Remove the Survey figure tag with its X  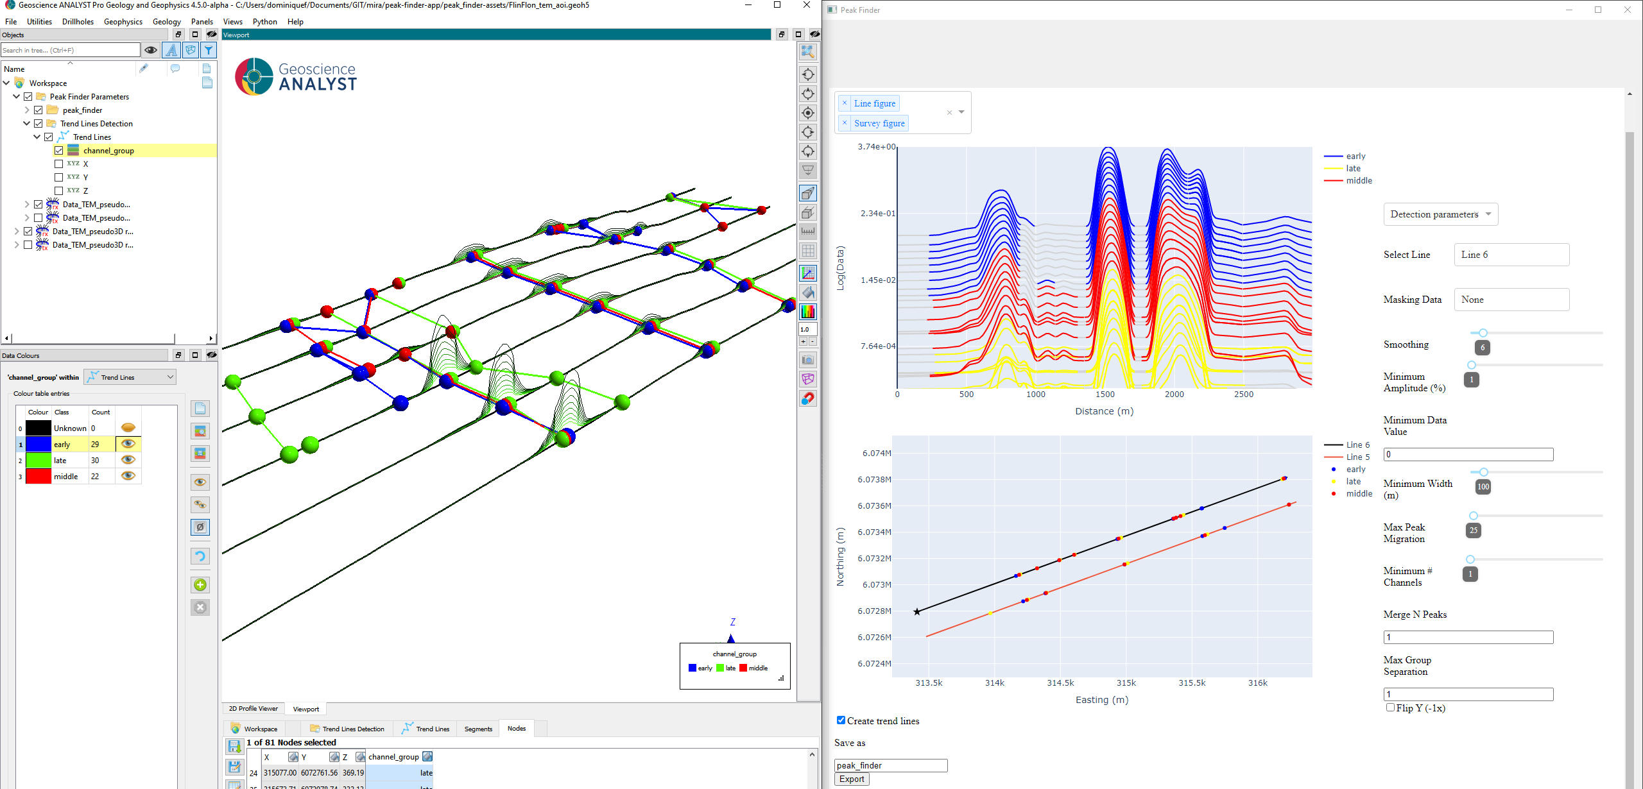point(845,123)
